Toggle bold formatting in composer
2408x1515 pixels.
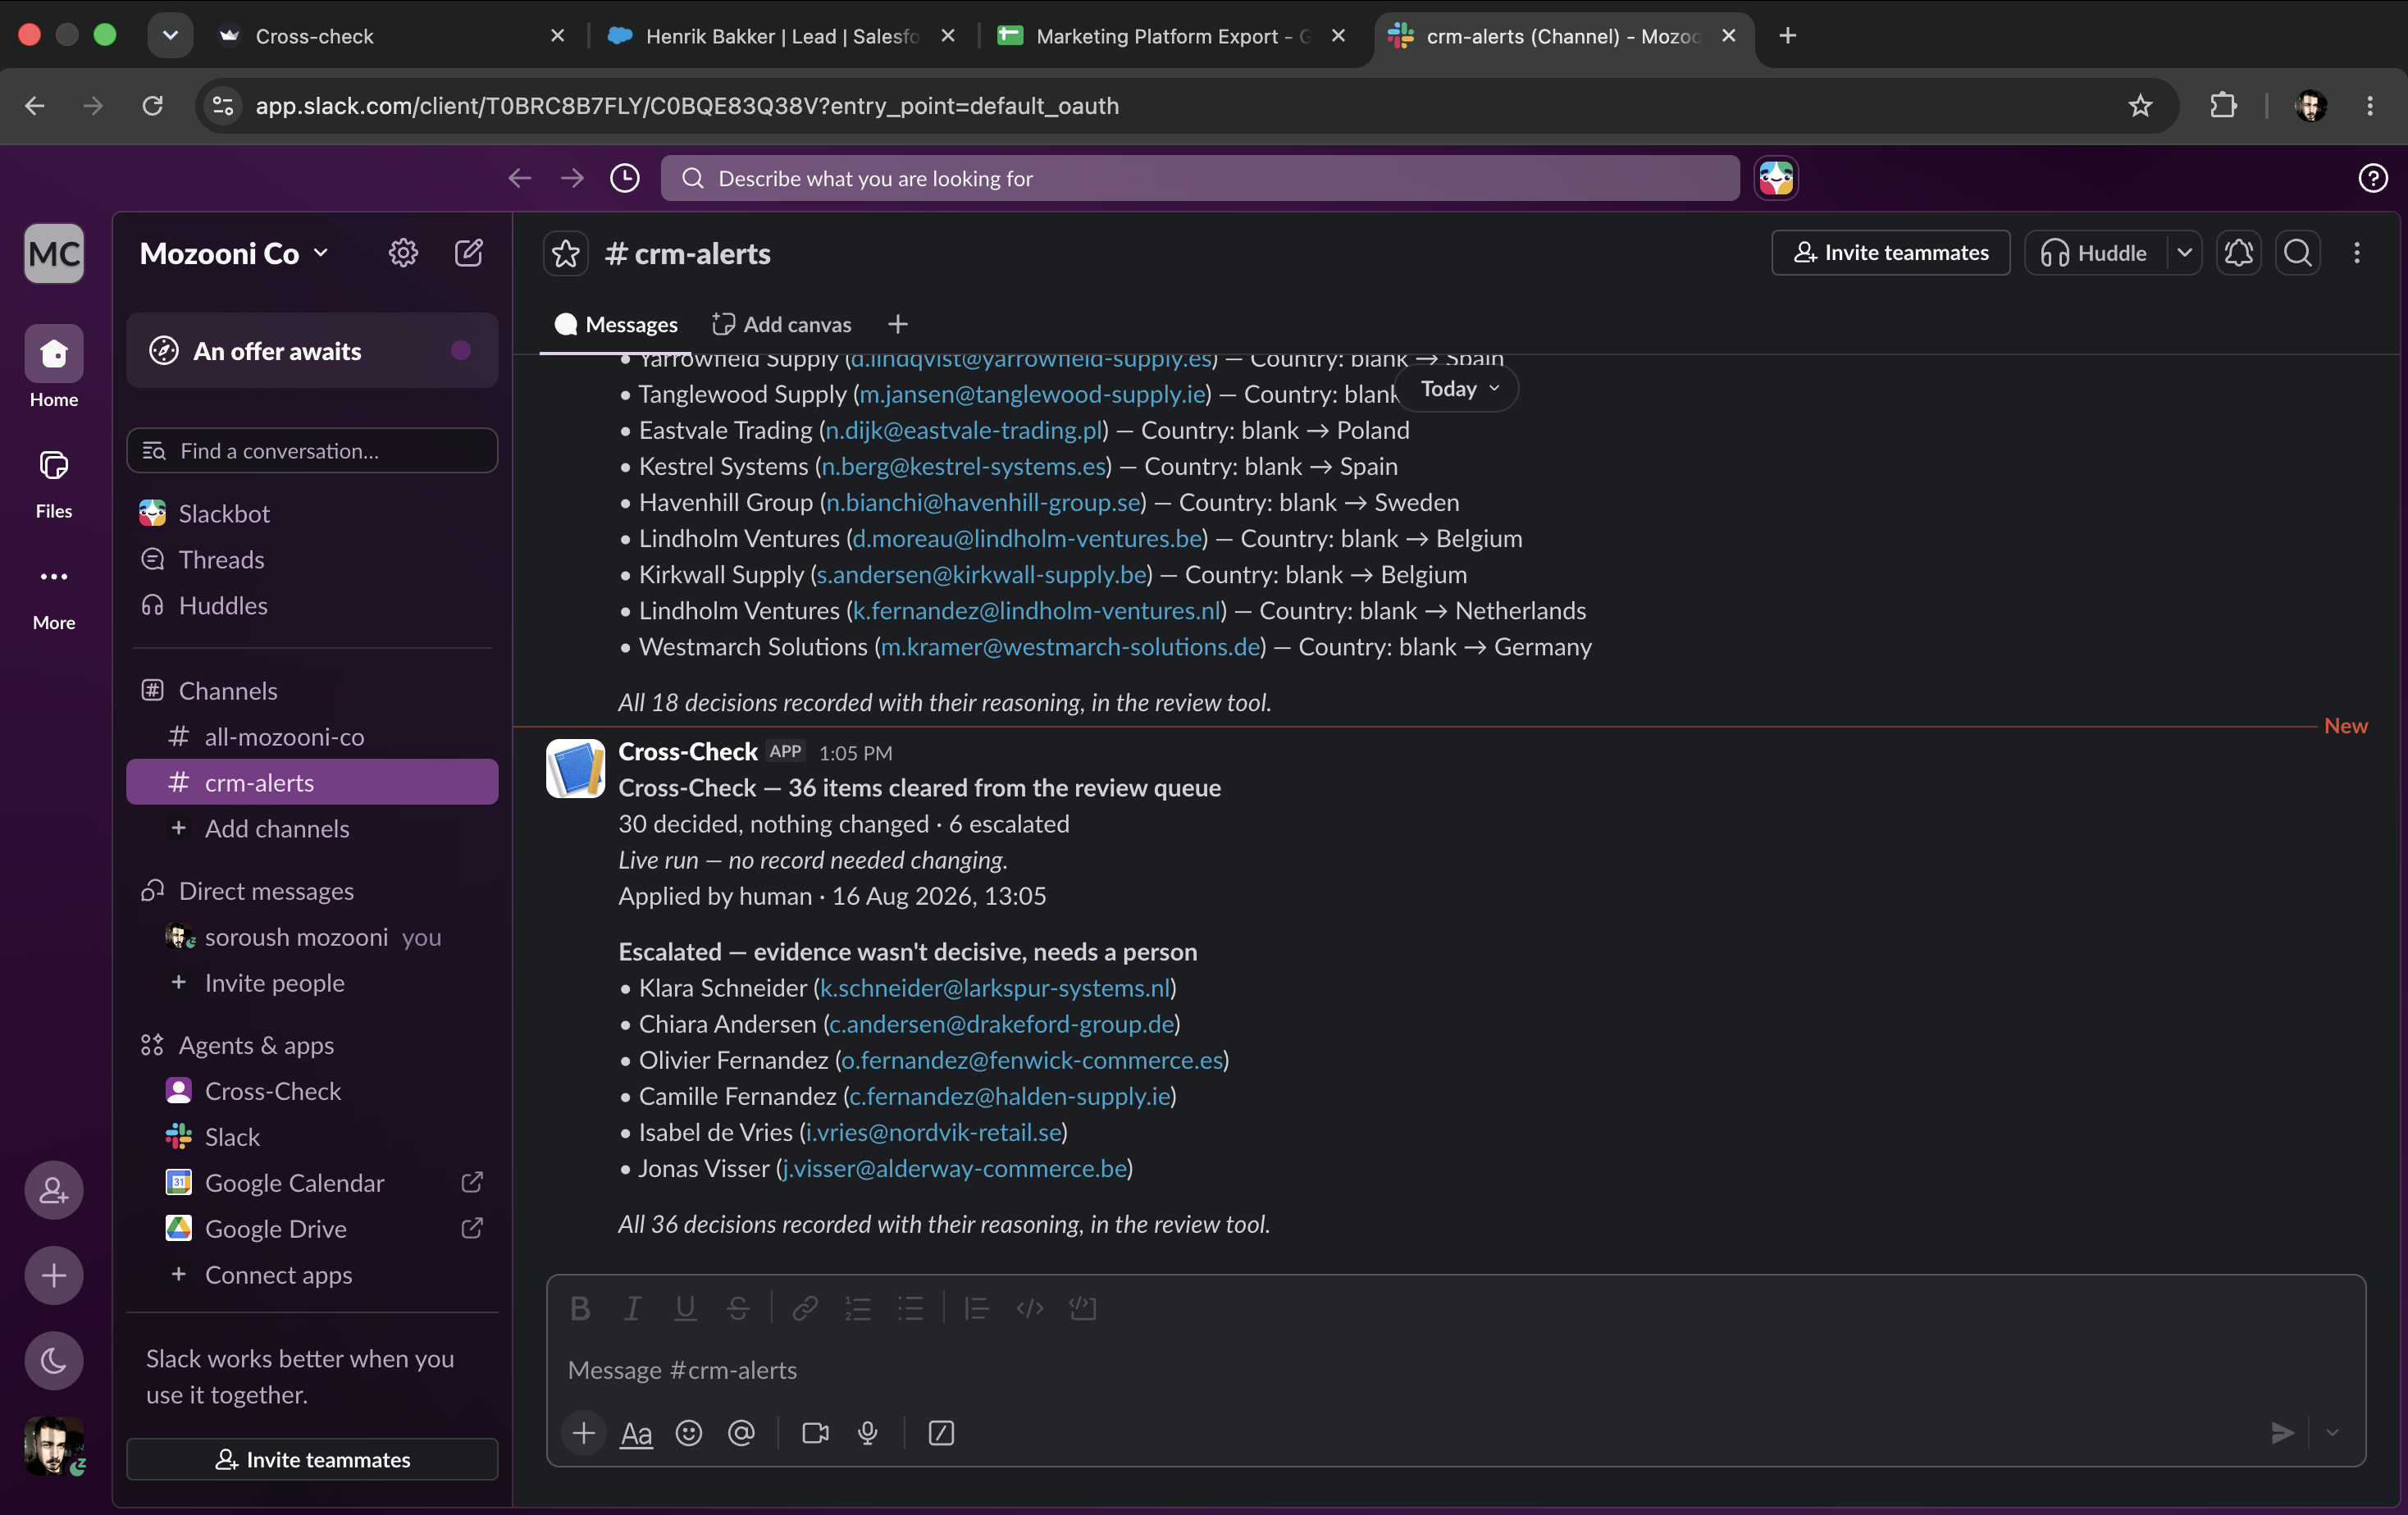point(580,1308)
